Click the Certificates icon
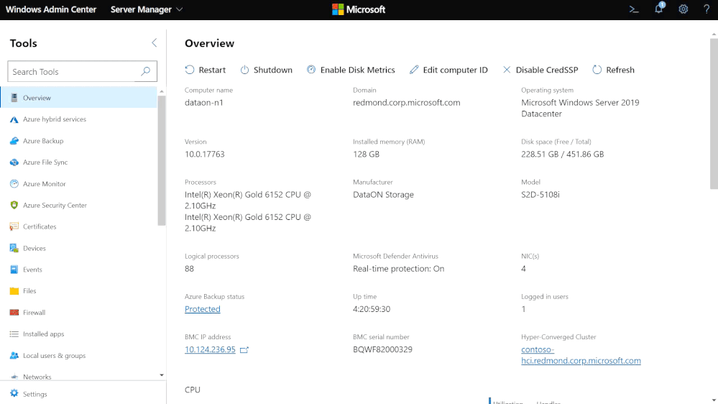 (14, 226)
